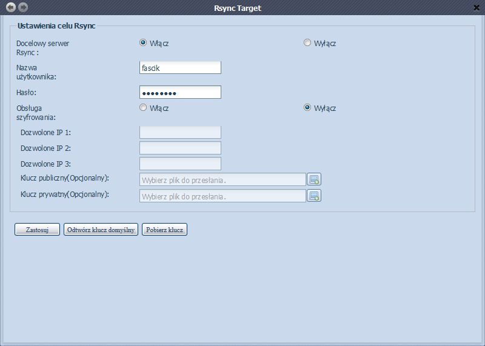The width and height of the screenshot is (485, 346).
Task: Browse for a public key file
Action: [314, 179]
